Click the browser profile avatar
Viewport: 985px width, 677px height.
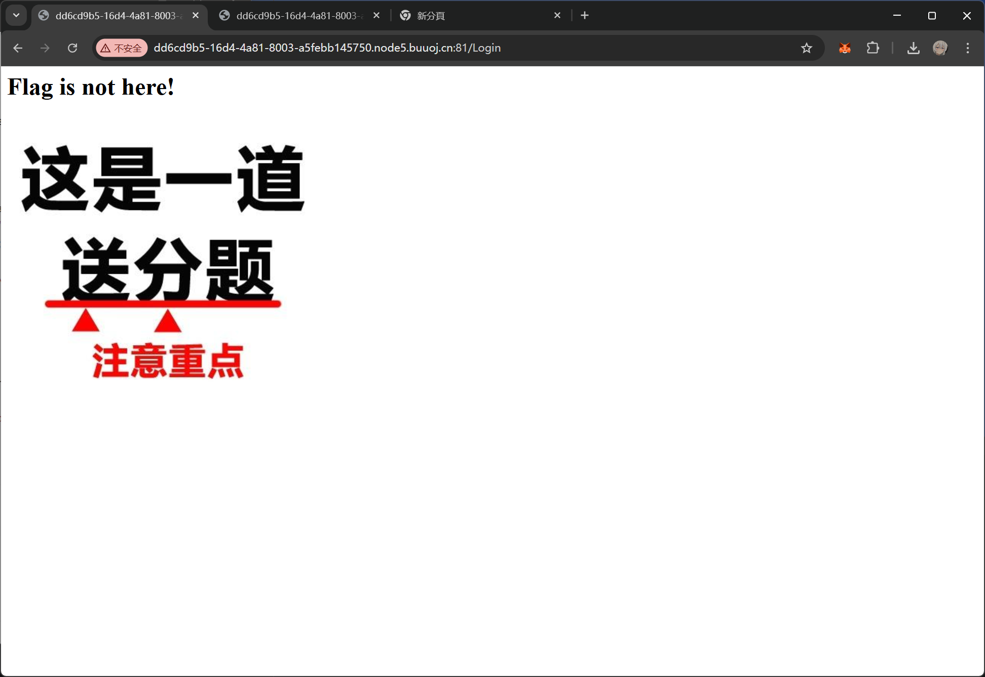pos(940,48)
